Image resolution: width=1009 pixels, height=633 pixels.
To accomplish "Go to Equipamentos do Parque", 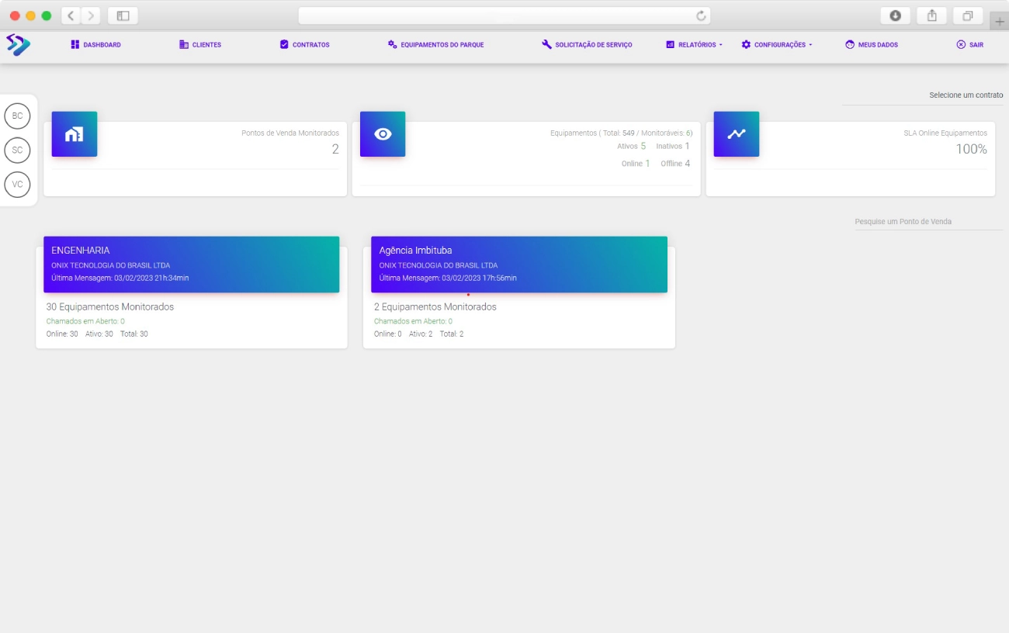I will click(x=435, y=45).
